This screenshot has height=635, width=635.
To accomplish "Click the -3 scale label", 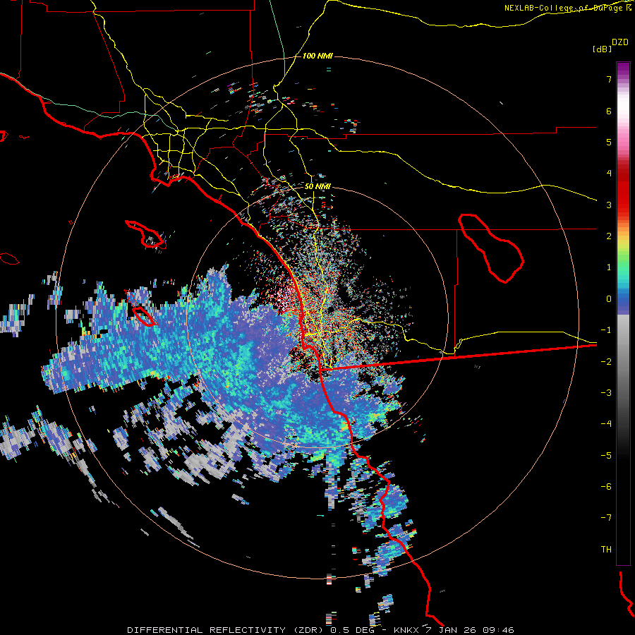I will pyautogui.click(x=606, y=393).
